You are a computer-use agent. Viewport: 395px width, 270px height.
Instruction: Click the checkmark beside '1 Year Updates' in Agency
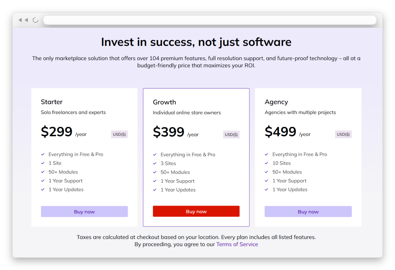[x=267, y=190]
